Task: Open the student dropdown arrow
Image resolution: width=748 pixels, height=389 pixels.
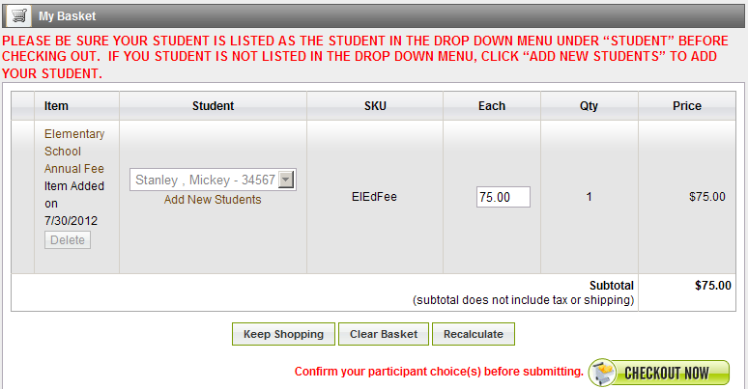Action: pos(286,180)
